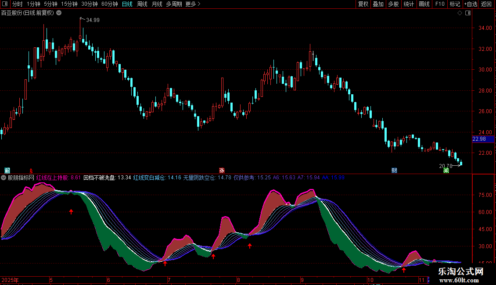
Task: Open the F10 company info
Action: click(439, 4)
